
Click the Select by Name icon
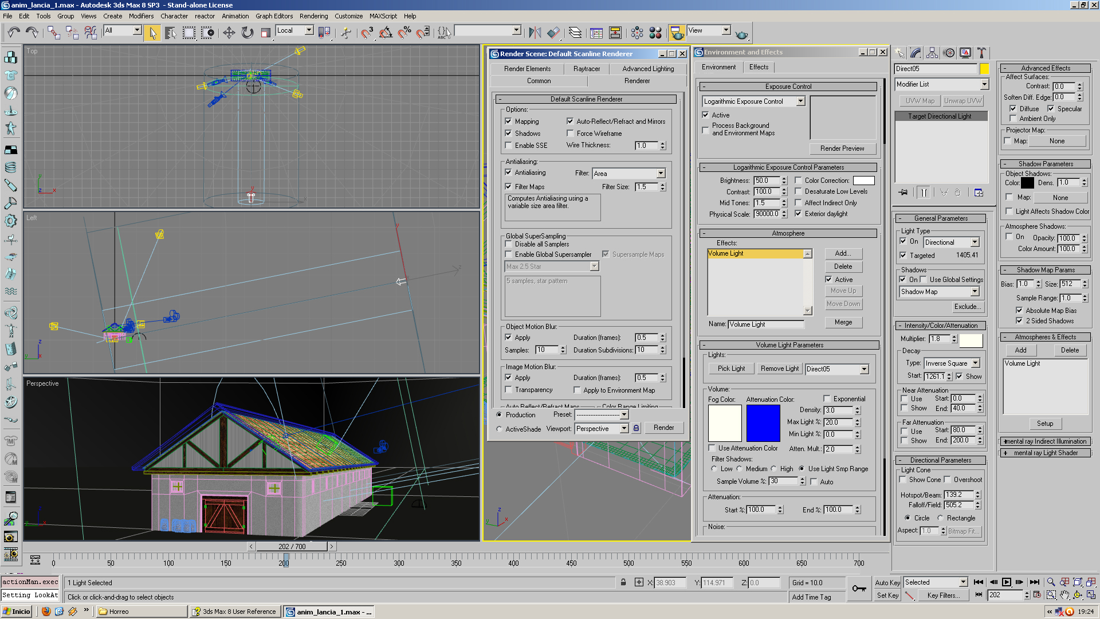(x=170, y=33)
